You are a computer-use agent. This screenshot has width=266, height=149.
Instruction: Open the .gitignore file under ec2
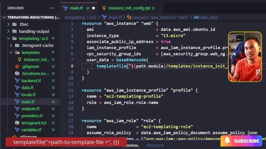pyautogui.click(x=30, y=67)
